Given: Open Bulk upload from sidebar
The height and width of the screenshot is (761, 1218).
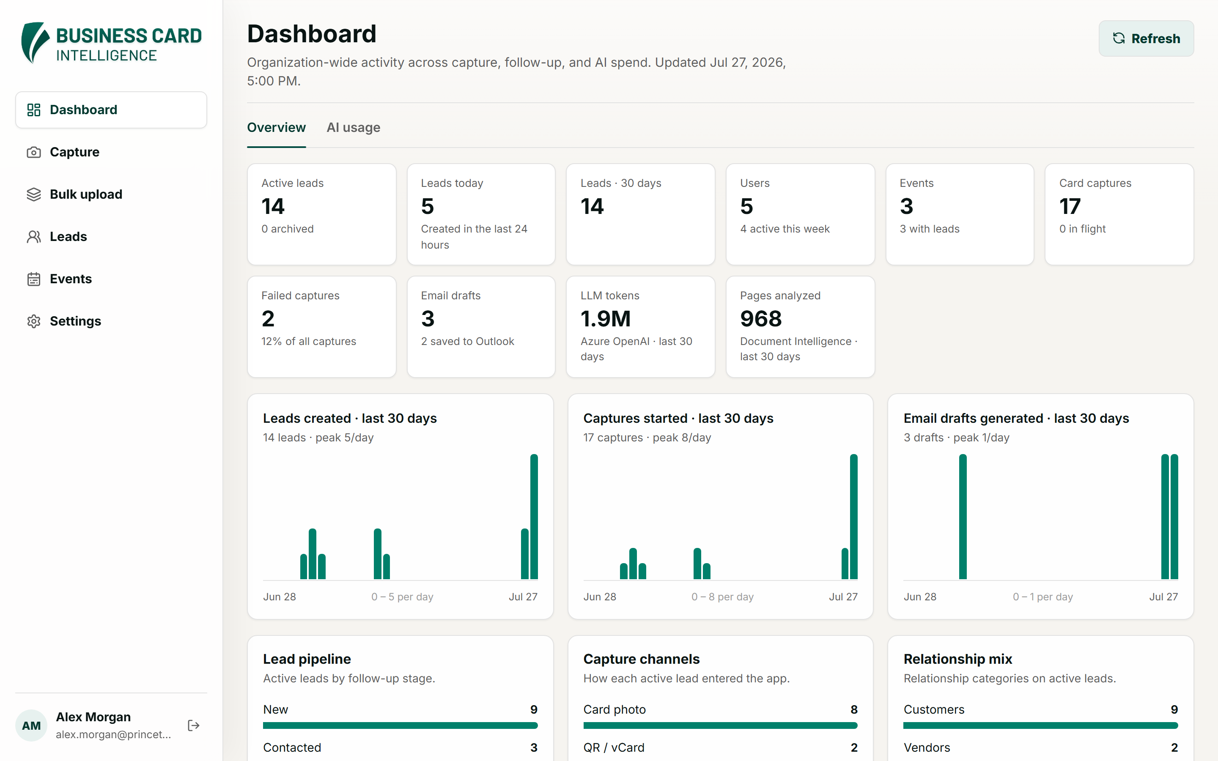Looking at the screenshot, I should 111,194.
